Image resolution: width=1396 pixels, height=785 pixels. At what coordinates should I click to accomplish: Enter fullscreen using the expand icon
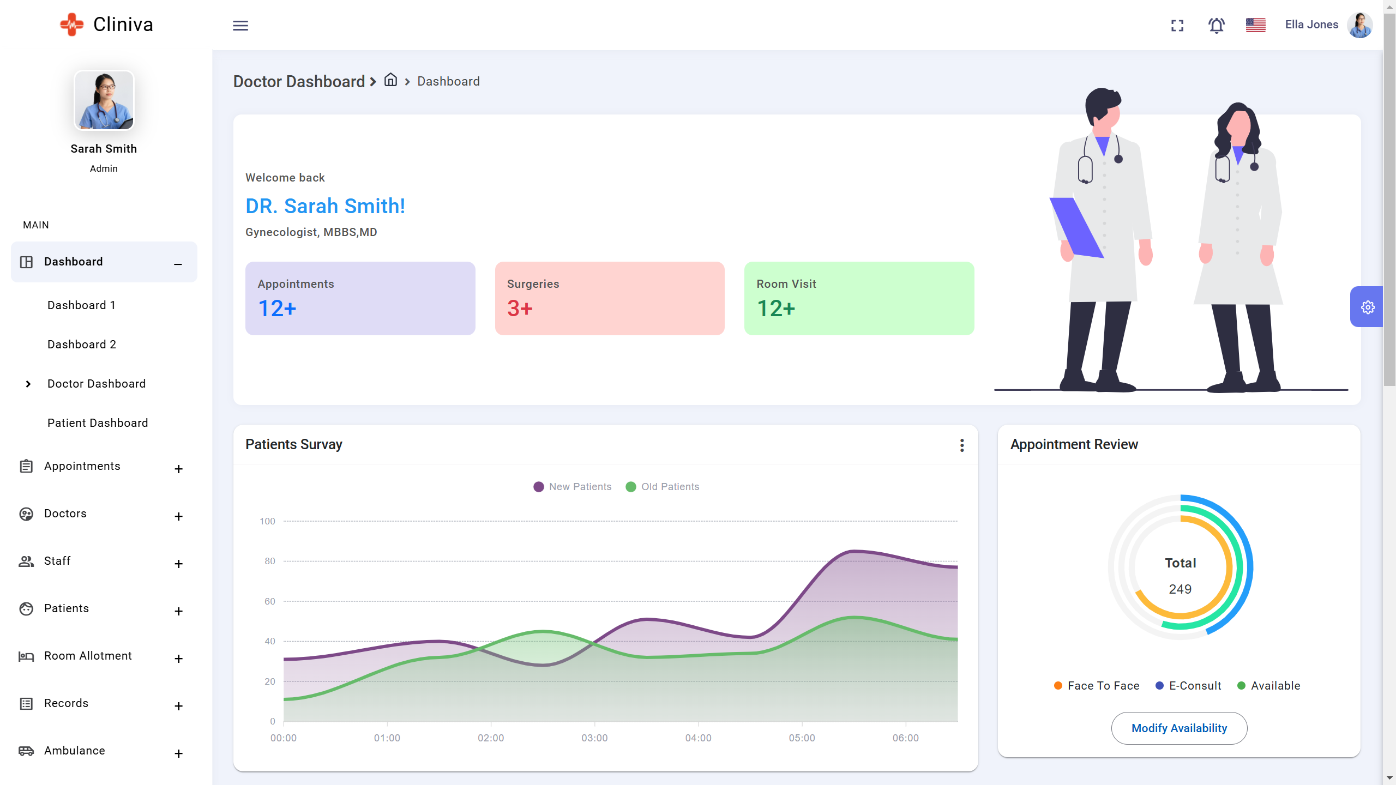pos(1177,25)
